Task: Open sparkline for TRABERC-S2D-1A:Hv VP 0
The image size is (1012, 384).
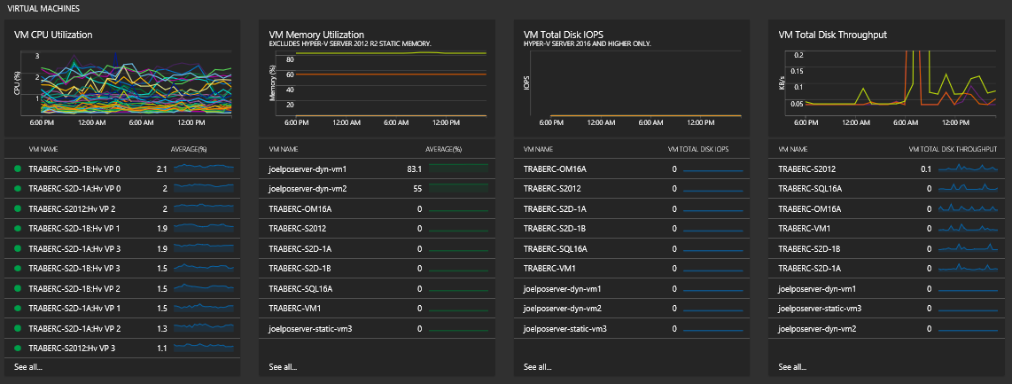Action: pos(205,188)
